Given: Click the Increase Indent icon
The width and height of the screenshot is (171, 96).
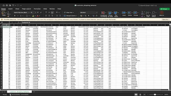Looking at the screenshot, I should pyautogui.click(x=60, y=16).
